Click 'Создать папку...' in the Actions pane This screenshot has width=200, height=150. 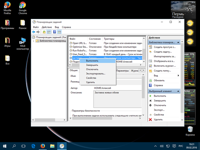coord(163,71)
